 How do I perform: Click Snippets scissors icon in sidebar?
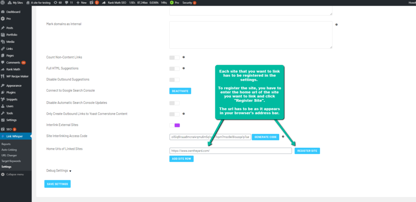pos(3,99)
